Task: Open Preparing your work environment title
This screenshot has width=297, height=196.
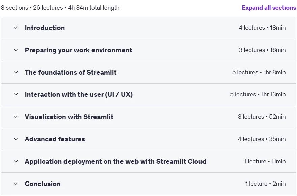Action: pos(78,50)
